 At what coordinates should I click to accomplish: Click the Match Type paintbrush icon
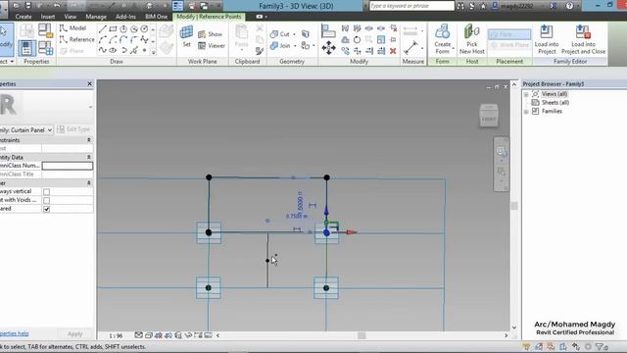tap(260, 51)
